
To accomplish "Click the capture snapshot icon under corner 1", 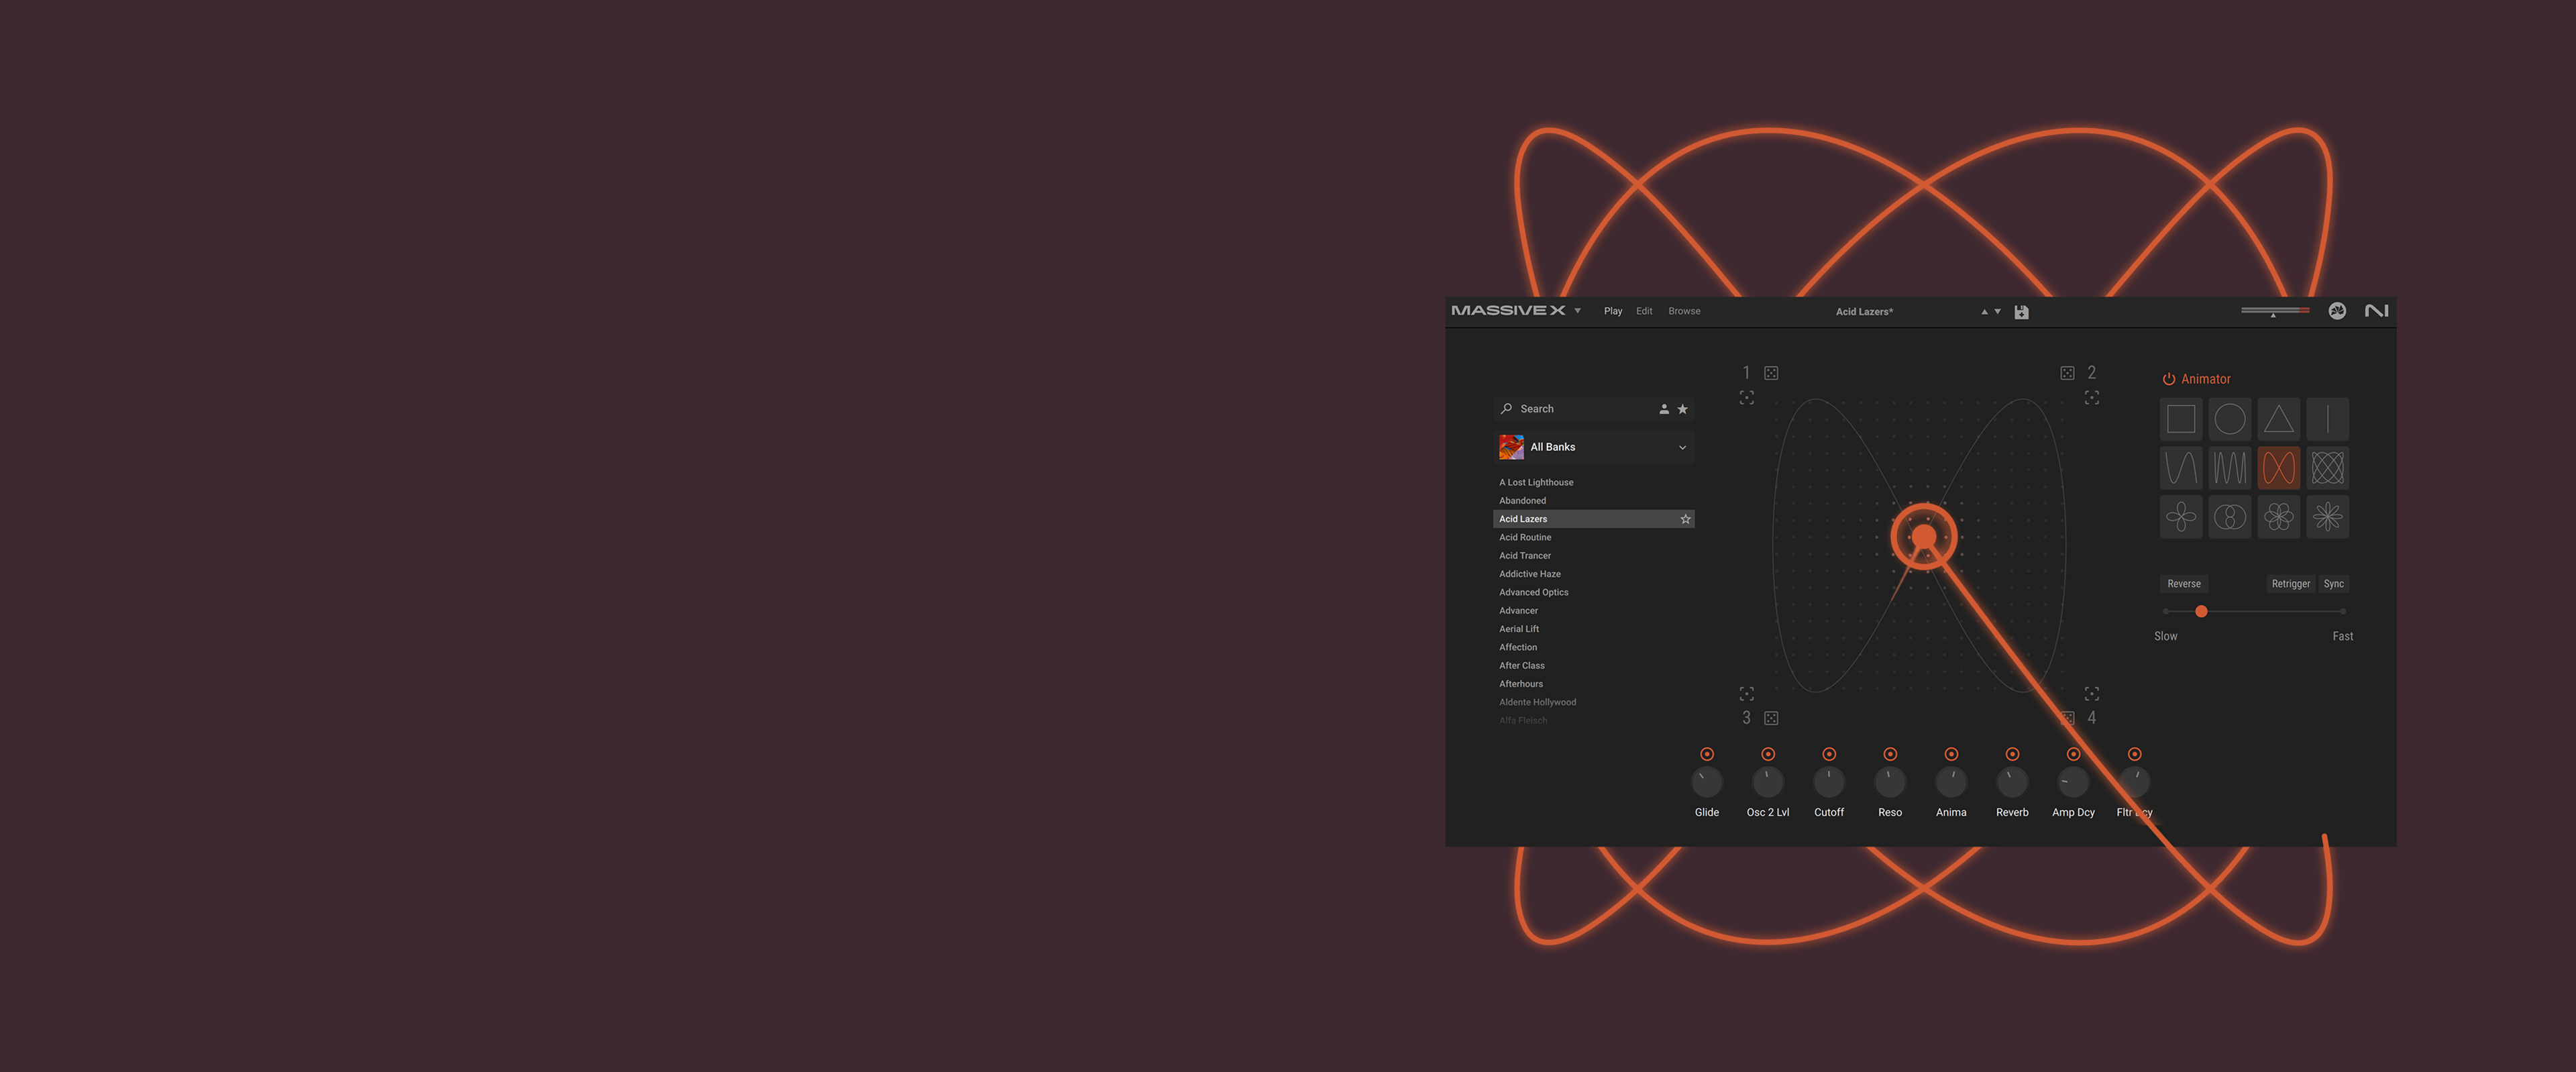I will (1746, 398).
